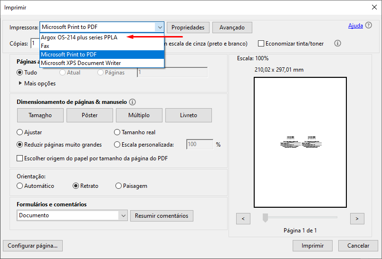This screenshot has width=382, height=259.
Task: Click the Tamanho sizing button
Action: (x=40, y=115)
